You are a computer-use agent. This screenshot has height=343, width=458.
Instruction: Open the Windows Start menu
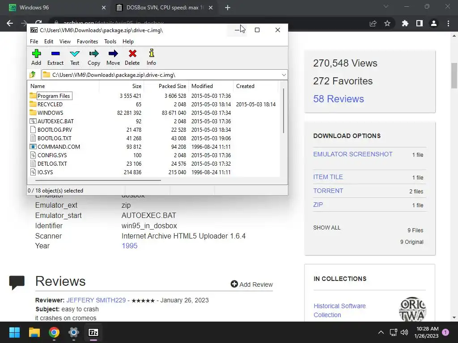click(x=15, y=332)
